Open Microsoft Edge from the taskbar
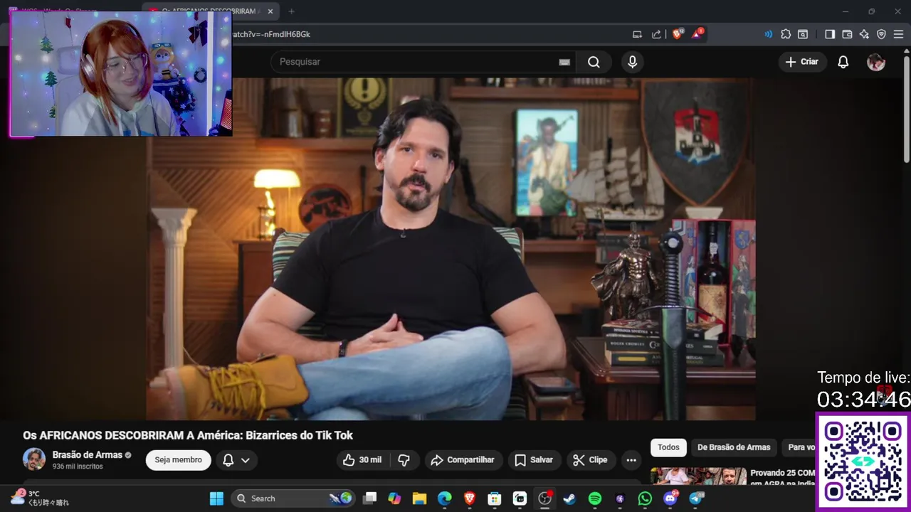 point(444,498)
